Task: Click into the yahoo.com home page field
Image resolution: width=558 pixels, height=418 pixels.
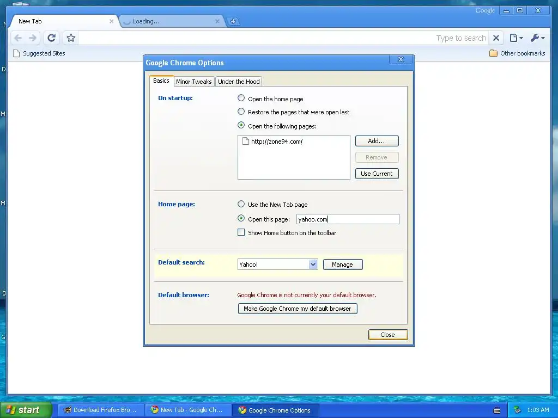Action: (x=348, y=219)
